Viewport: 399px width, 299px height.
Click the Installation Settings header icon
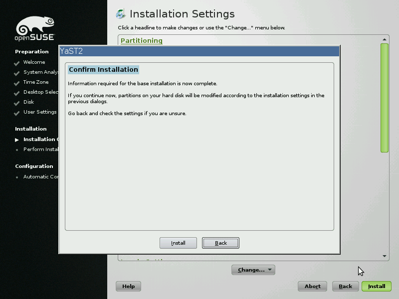tap(120, 14)
